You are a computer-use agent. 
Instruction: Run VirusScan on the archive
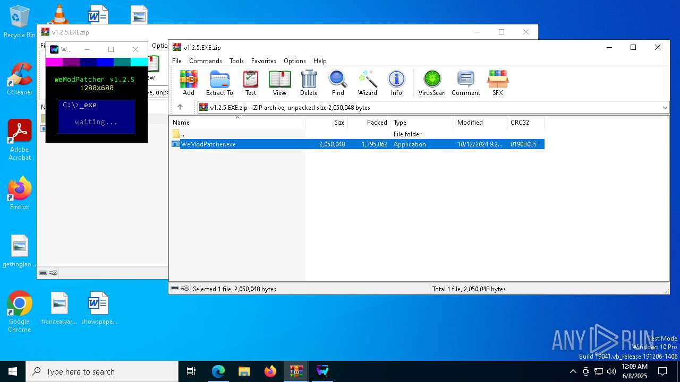pyautogui.click(x=432, y=83)
